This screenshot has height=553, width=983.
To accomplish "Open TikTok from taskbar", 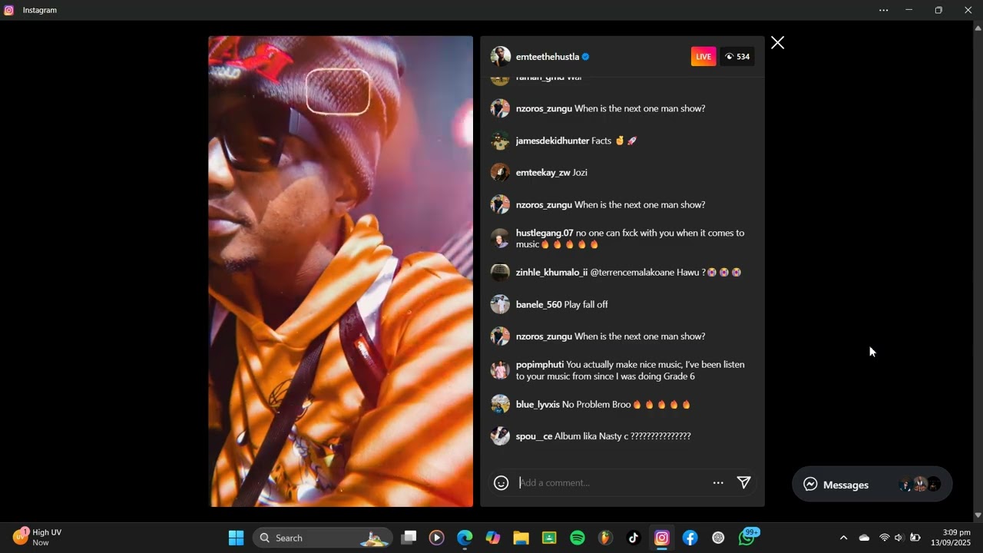I will click(634, 538).
